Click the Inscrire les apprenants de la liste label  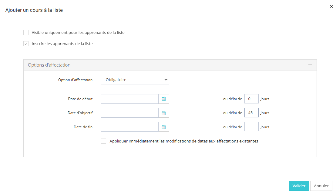(62, 44)
